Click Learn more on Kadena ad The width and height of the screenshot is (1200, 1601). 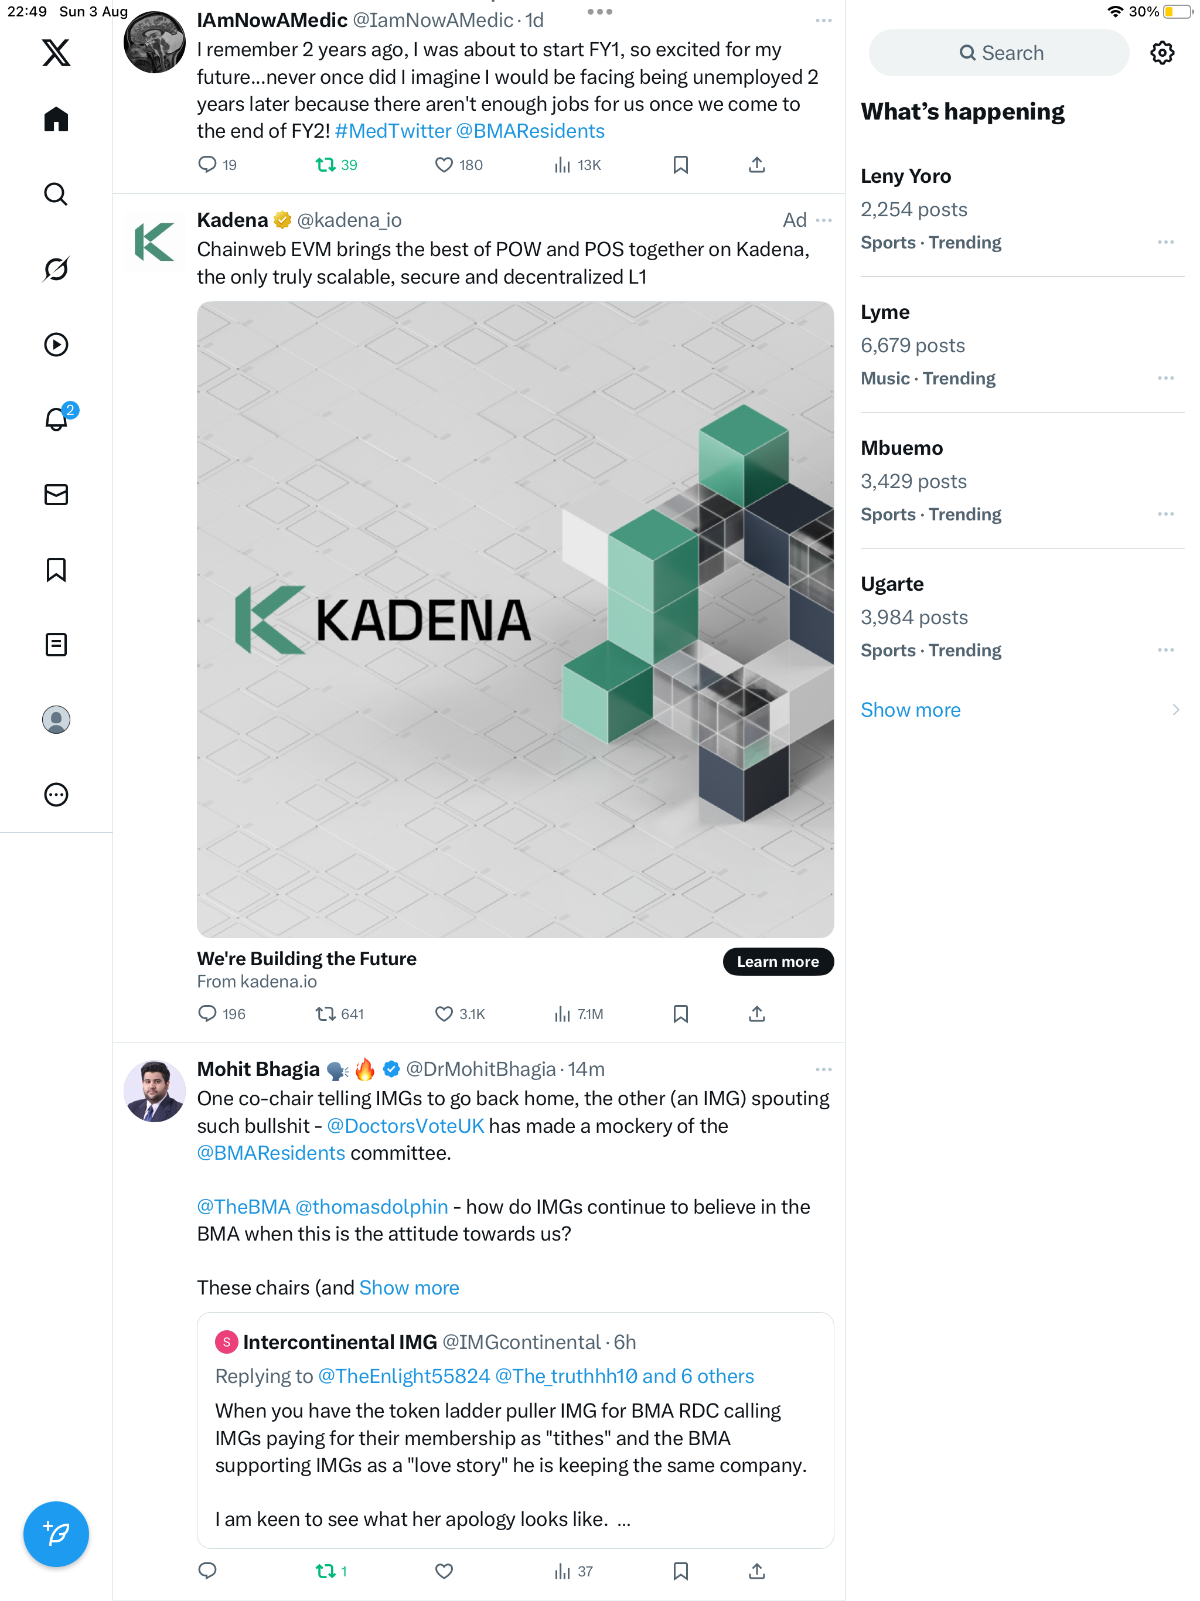(778, 961)
